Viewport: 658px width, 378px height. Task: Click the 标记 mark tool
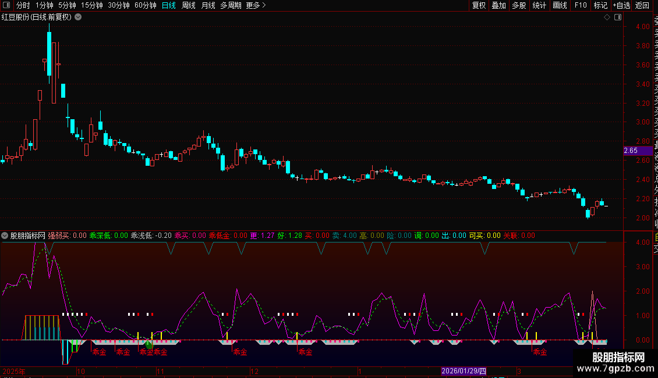(x=600, y=6)
